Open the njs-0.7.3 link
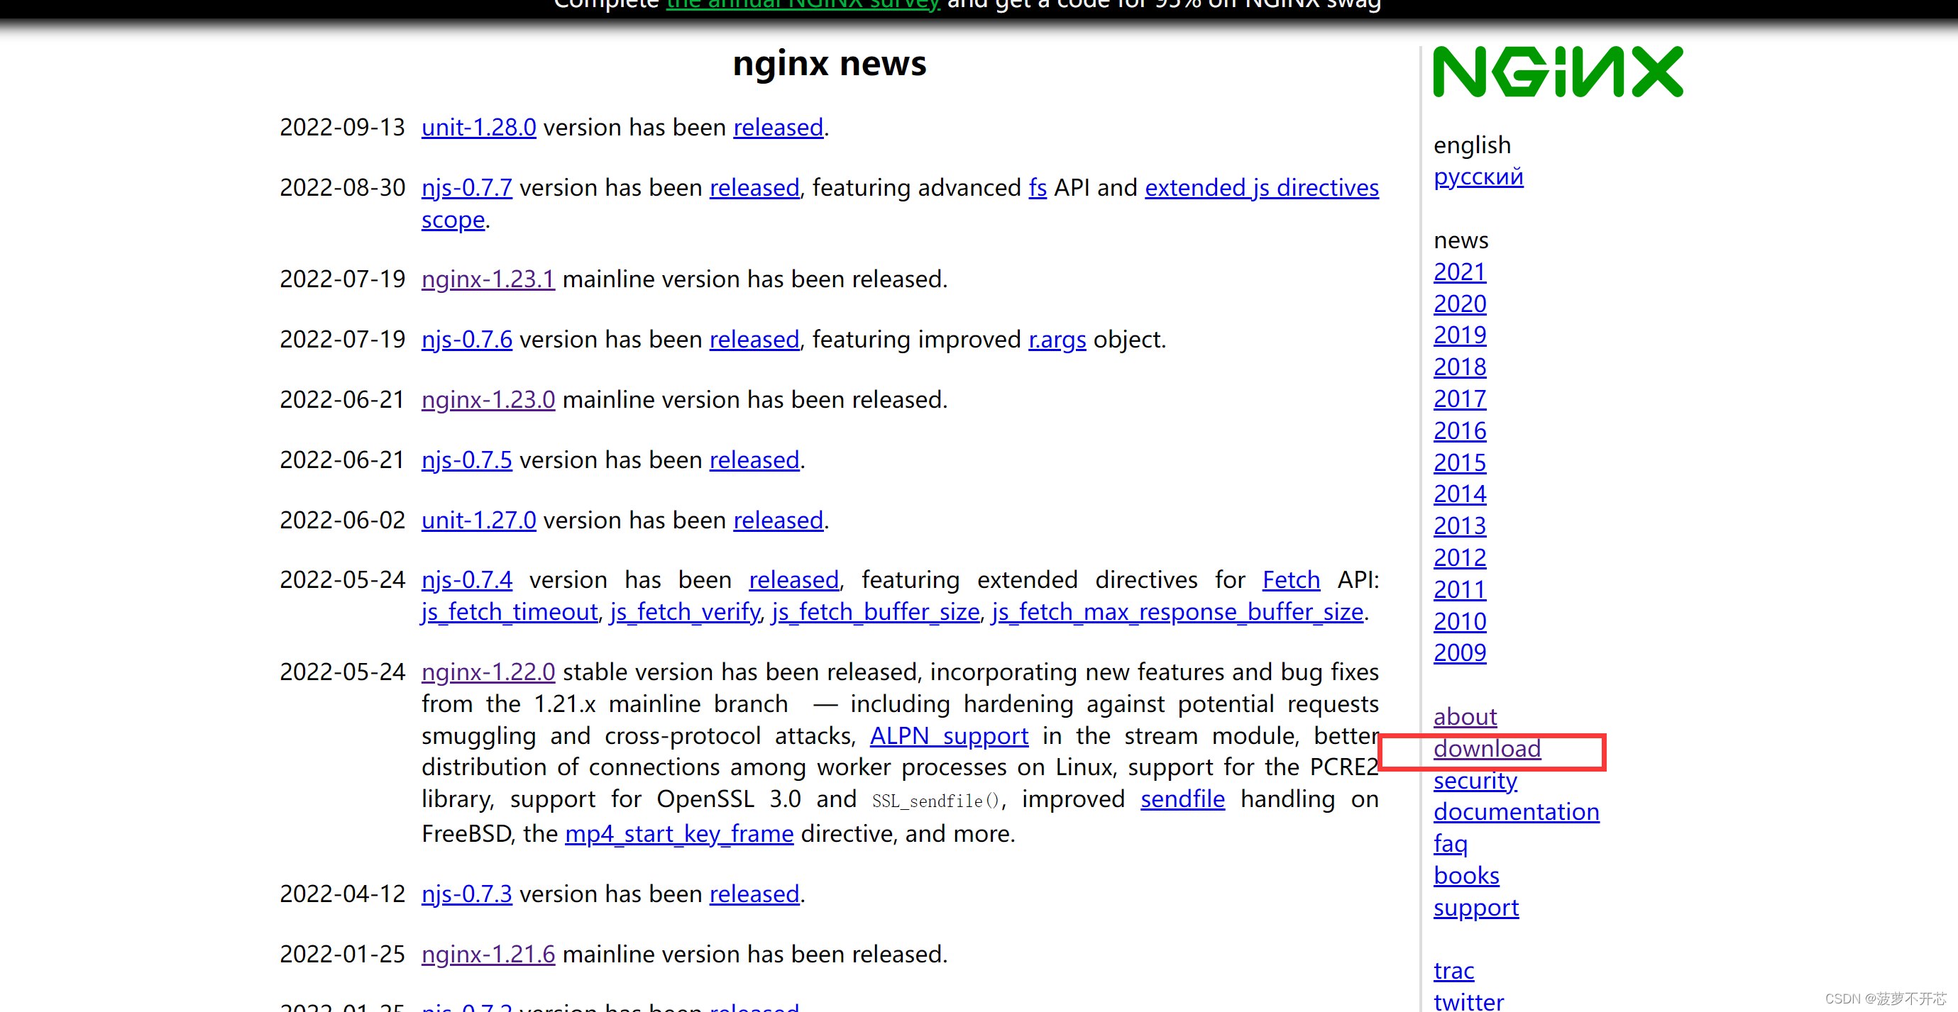This screenshot has width=1958, height=1012. [x=467, y=894]
